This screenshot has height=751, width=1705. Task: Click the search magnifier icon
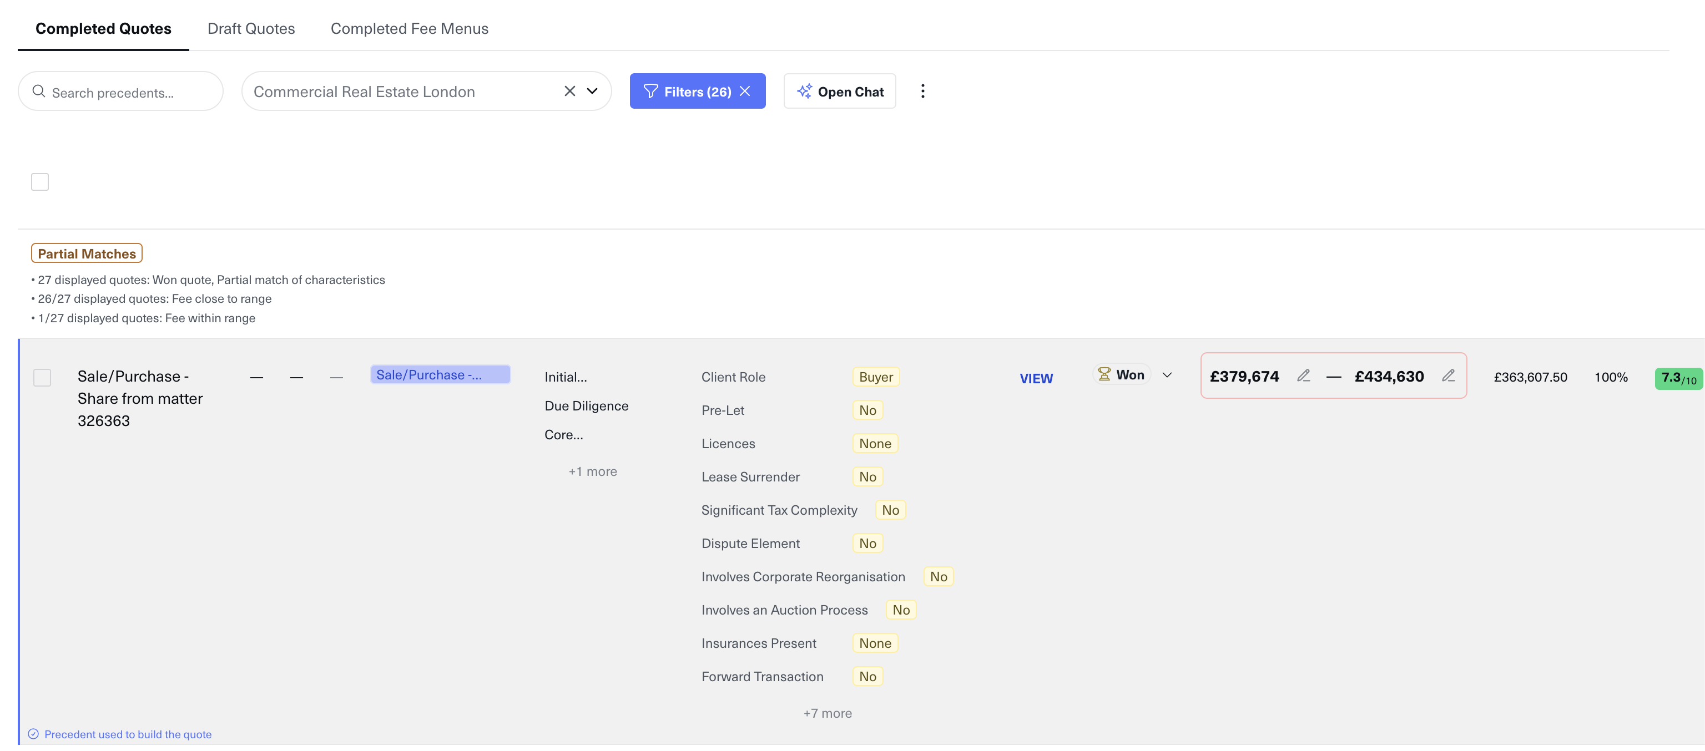click(38, 92)
